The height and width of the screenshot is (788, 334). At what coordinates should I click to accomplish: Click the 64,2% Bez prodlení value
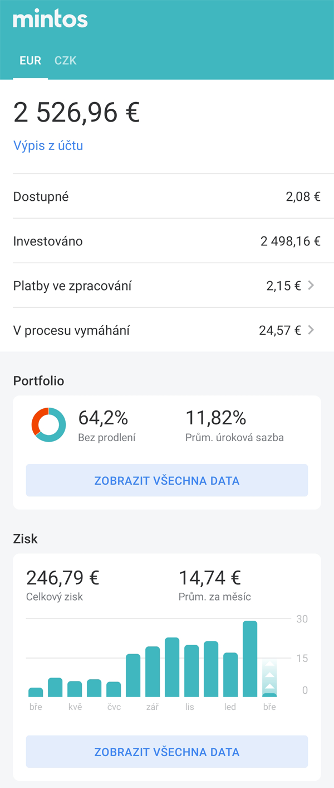tap(103, 417)
